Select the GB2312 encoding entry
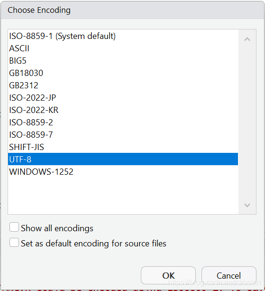The image size is (265, 291). click(x=123, y=85)
